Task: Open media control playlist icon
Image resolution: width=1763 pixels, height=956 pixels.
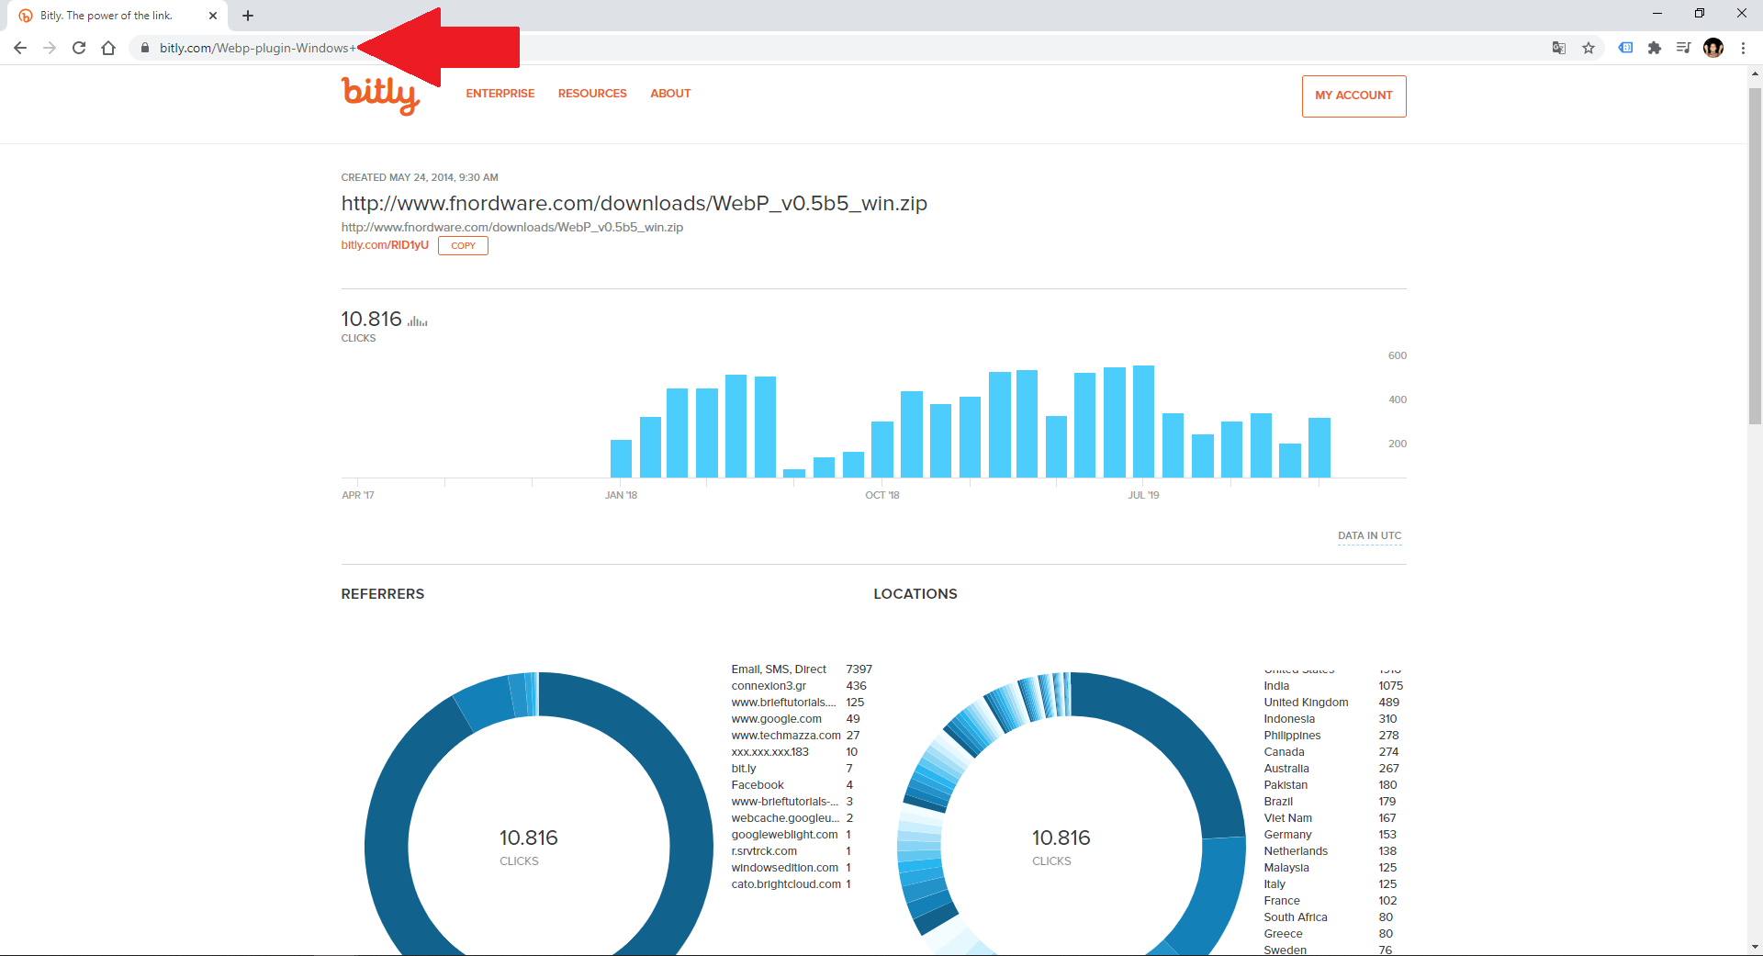Action: click(1683, 48)
